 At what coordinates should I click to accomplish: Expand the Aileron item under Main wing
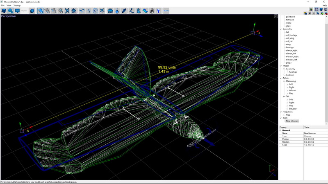coord(287,90)
